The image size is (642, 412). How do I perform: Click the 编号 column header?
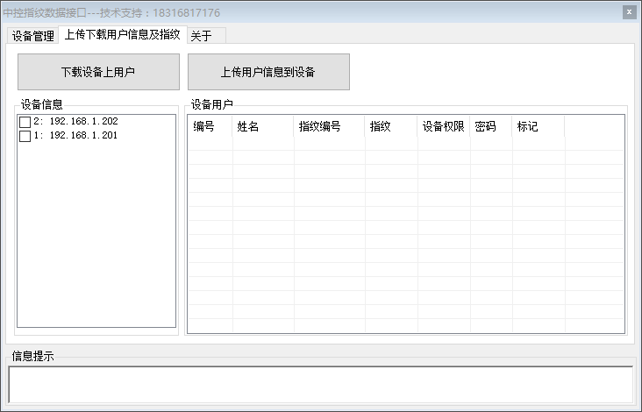[210, 127]
